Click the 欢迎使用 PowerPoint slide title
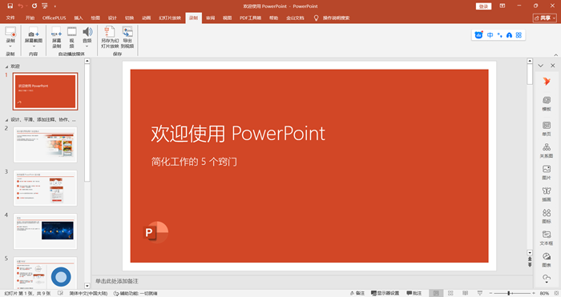The width and height of the screenshot is (561, 297). (x=238, y=134)
